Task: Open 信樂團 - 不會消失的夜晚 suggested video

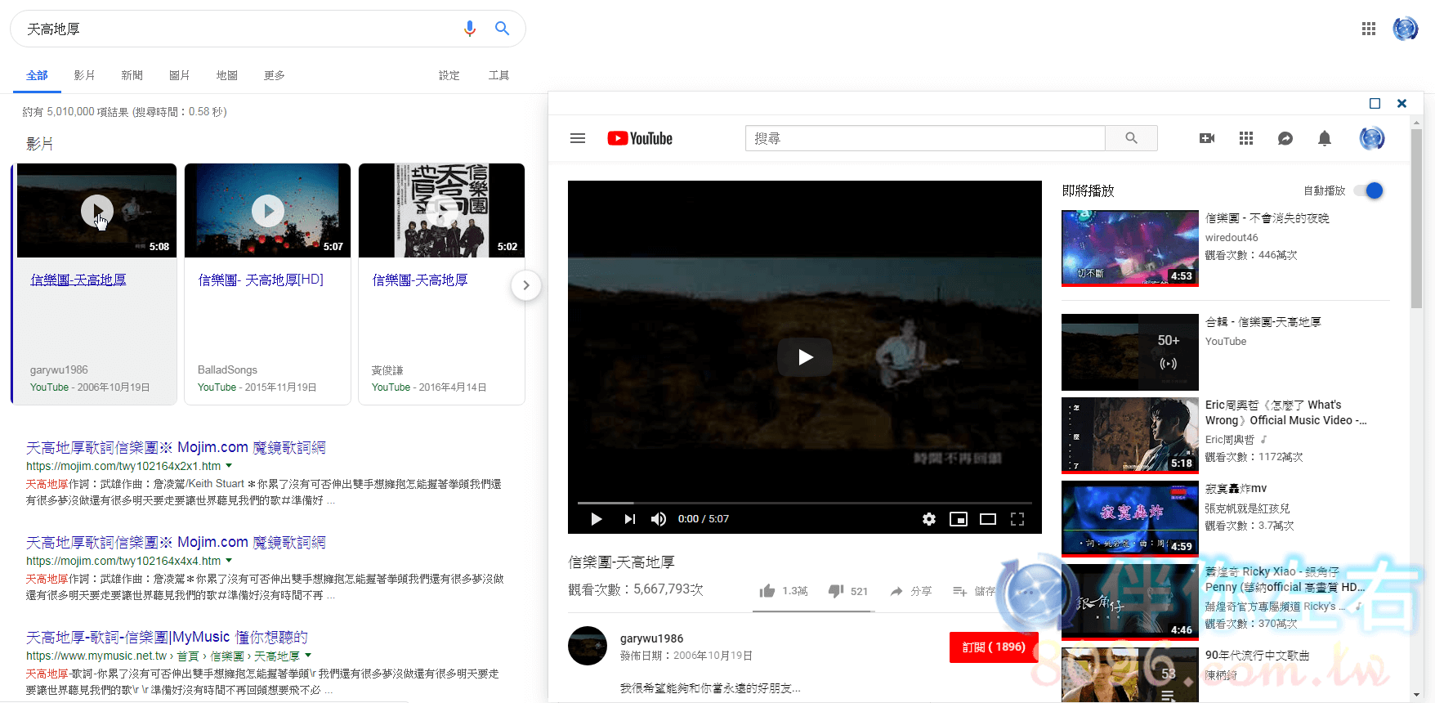Action: [x=1267, y=218]
